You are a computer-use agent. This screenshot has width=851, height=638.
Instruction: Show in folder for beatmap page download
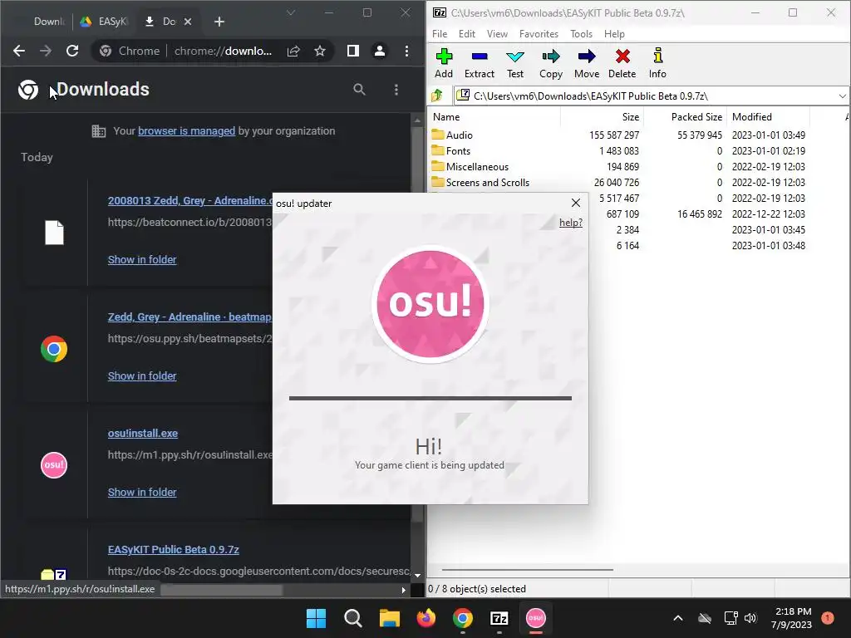(142, 376)
